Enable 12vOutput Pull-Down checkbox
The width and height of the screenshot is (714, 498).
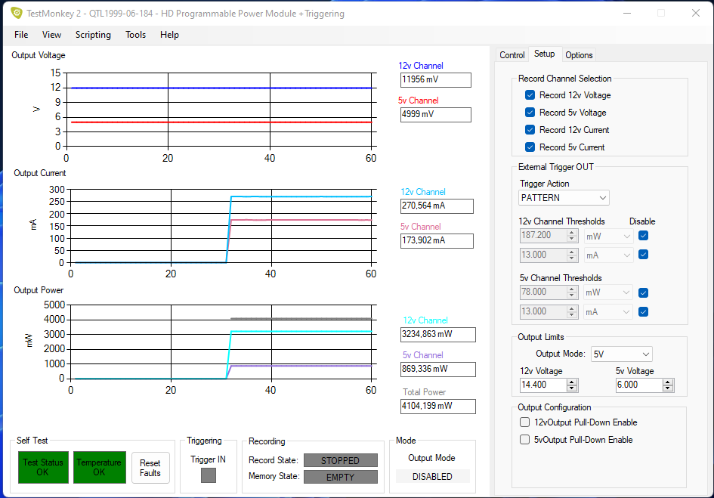tap(525, 422)
